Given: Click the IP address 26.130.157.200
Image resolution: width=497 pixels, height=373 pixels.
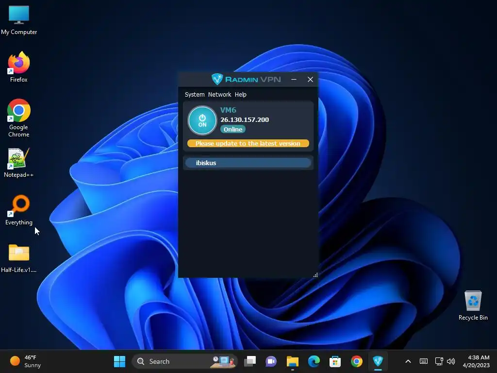Looking at the screenshot, I should click(245, 119).
